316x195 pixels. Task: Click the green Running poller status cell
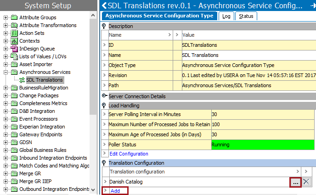(262, 145)
